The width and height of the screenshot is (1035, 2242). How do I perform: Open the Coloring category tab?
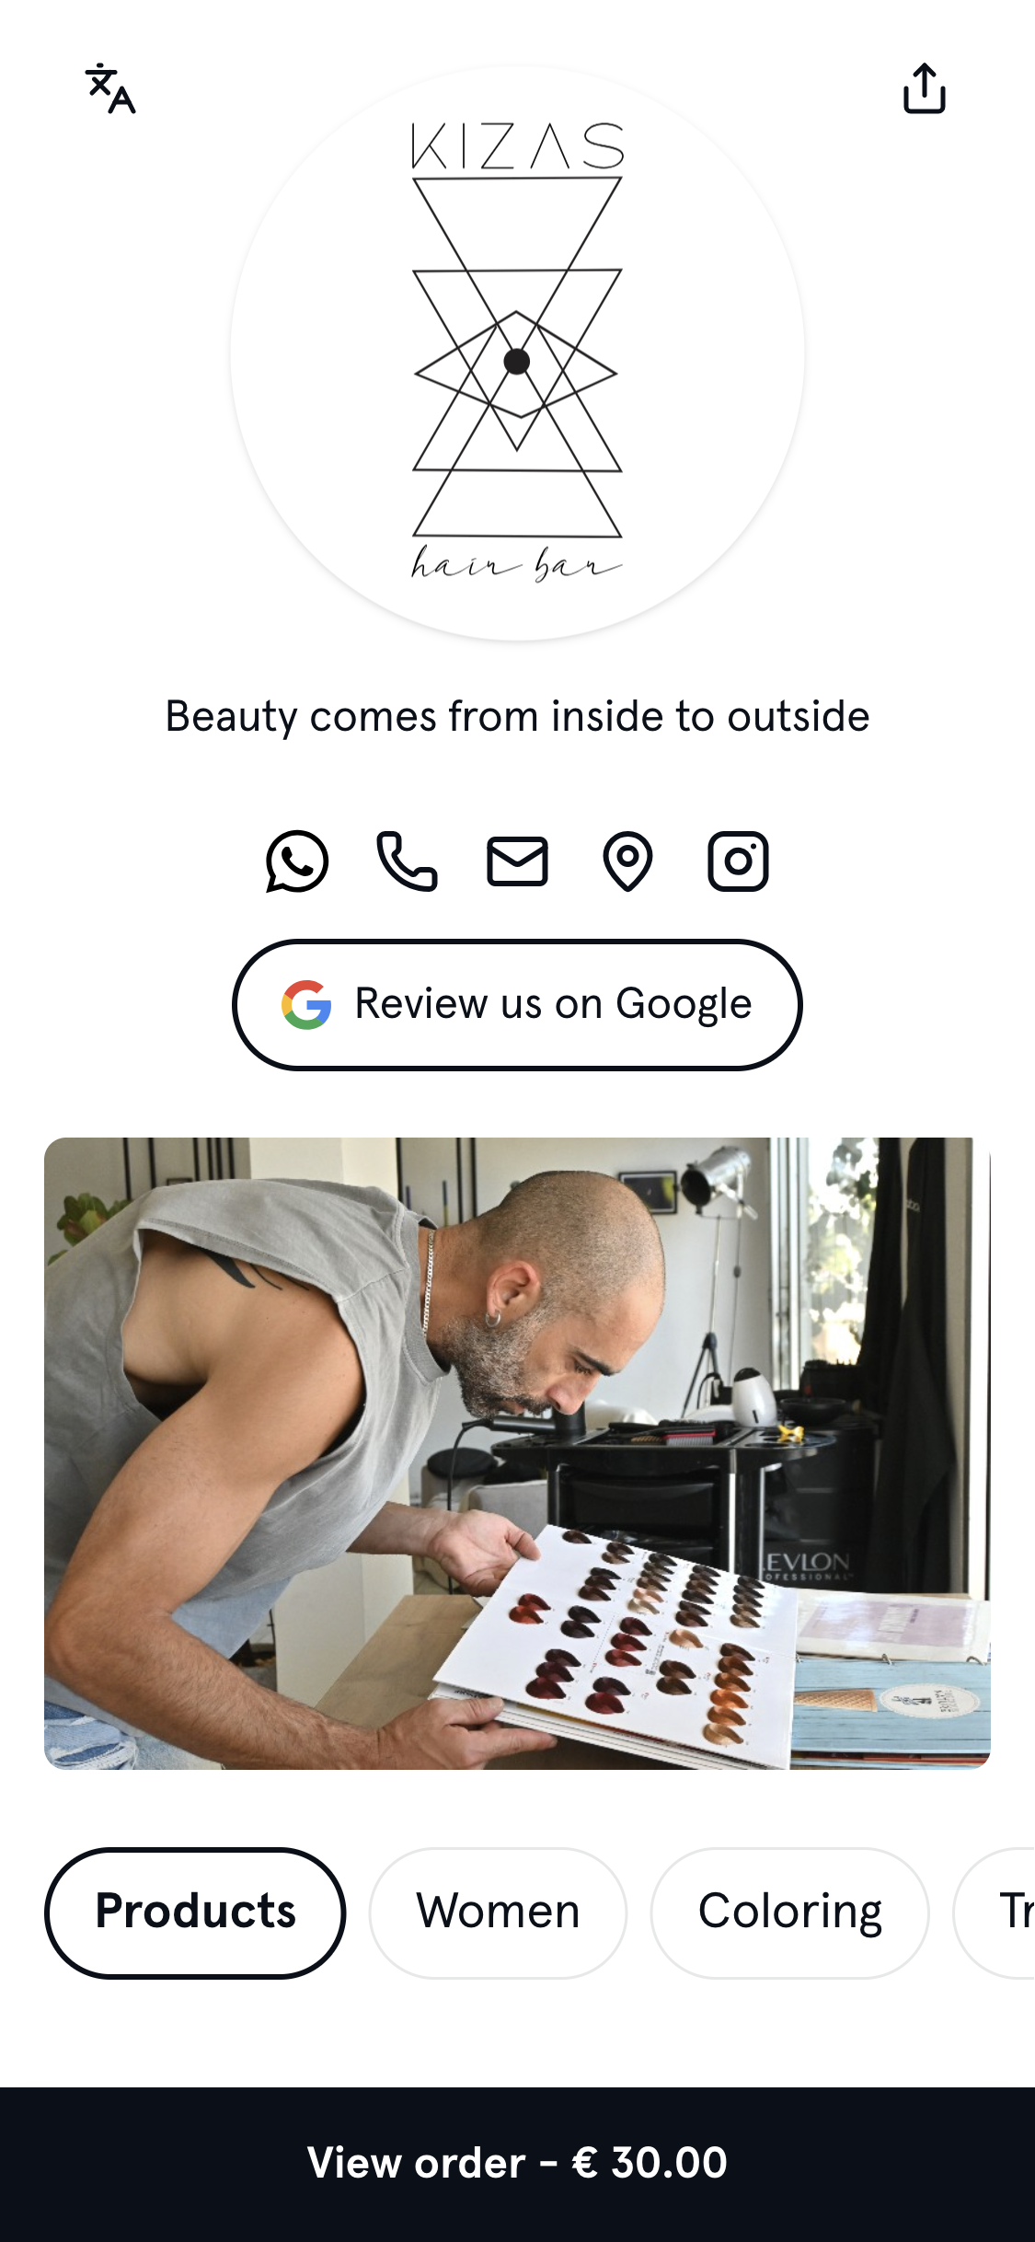[x=790, y=1913]
